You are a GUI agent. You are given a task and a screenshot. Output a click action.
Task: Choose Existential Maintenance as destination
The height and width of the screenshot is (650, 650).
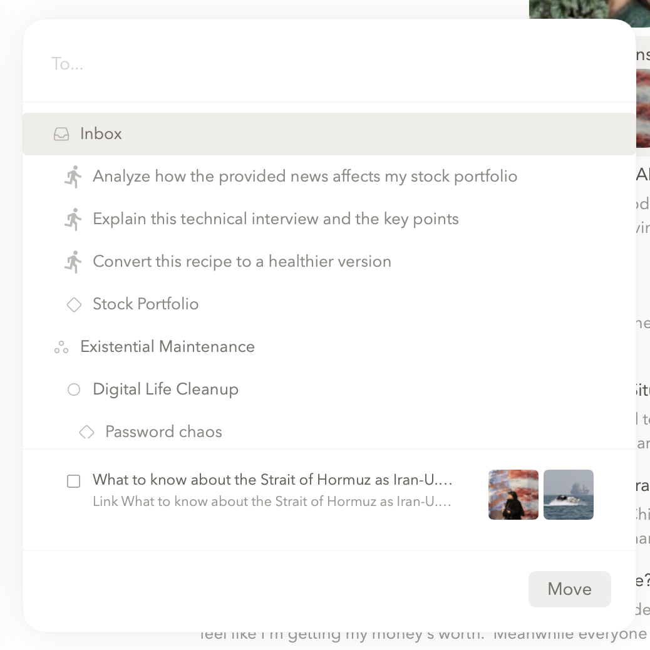coord(167,347)
